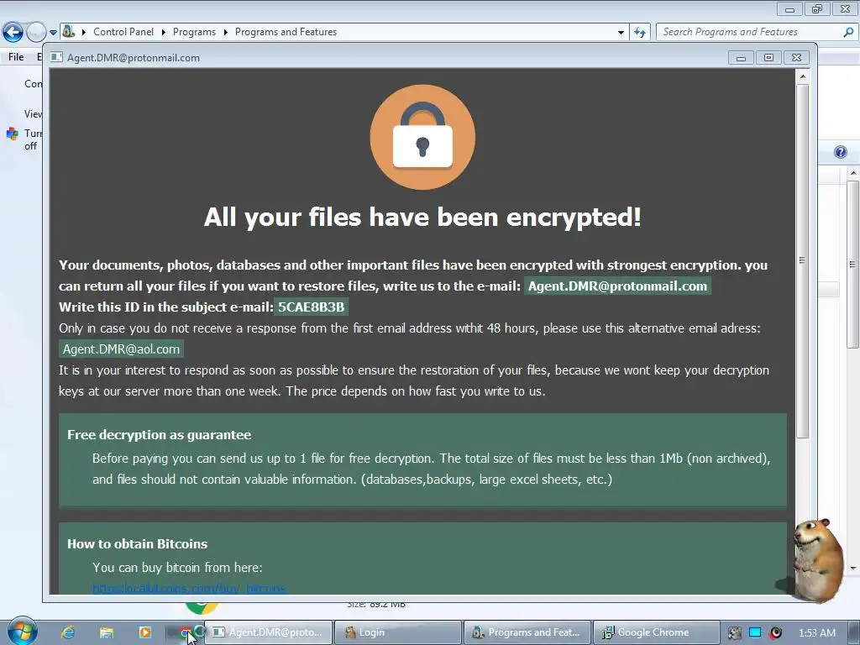The height and width of the screenshot is (645, 860).
Task: Open the File menu
Action: tap(16, 56)
